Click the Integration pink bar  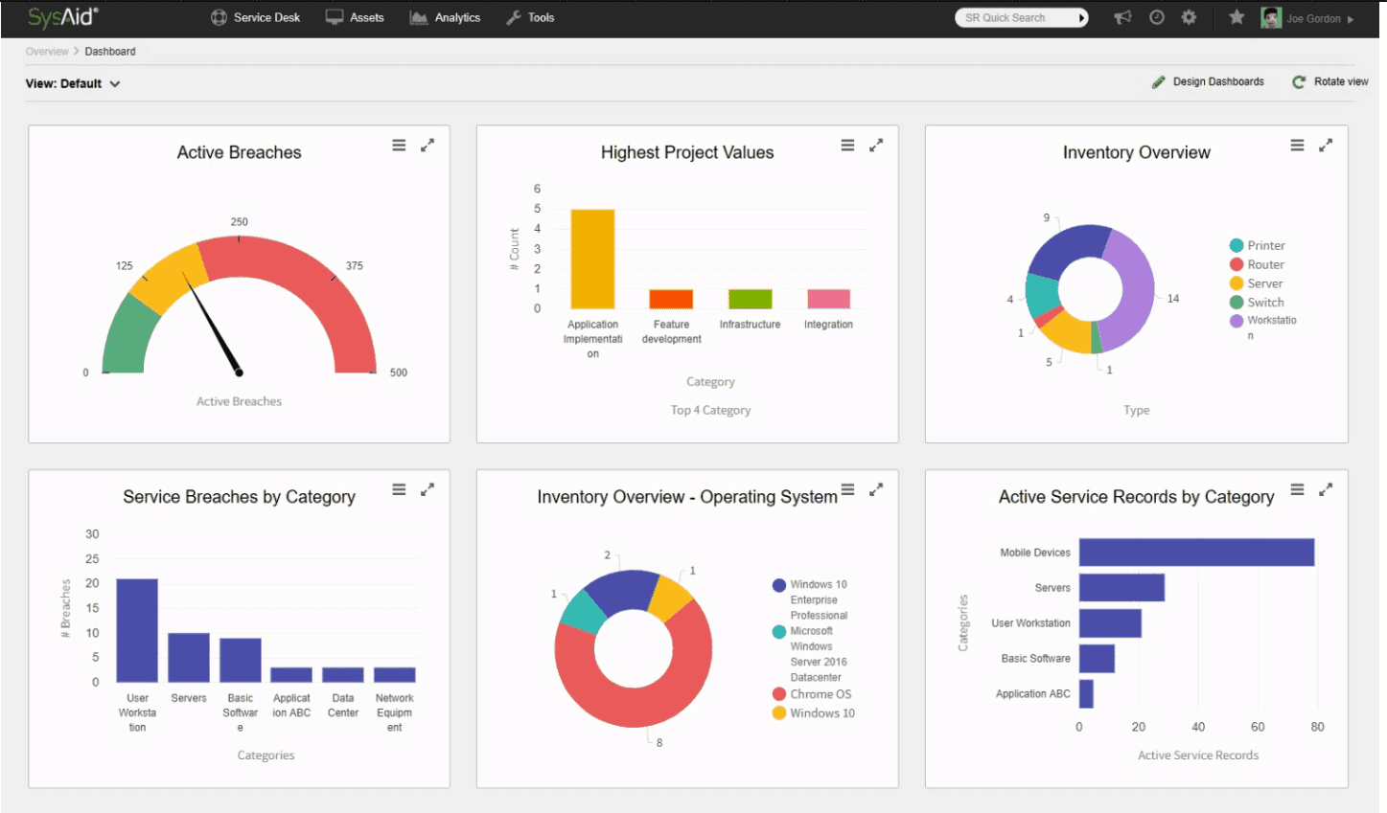(828, 299)
